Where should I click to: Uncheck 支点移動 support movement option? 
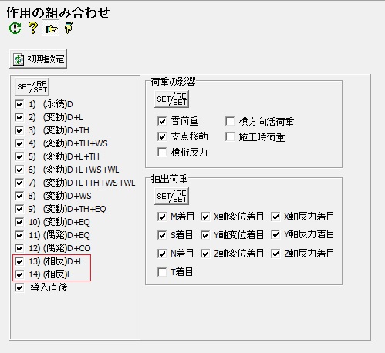162,136
